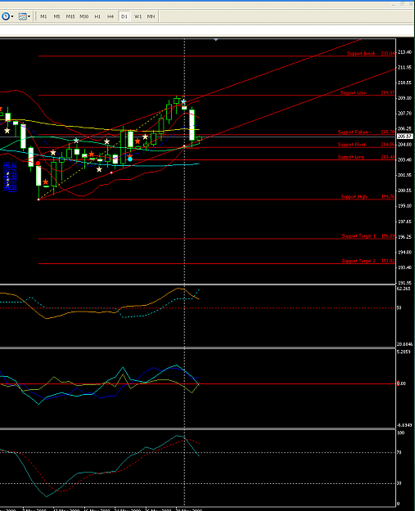The width and height of the screenshot is (415, 511).
Task: Change chart period to H1
Action: (x=97, y=16)
